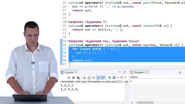Click 'p.second' on line 26
The height and width of the screenshot is (104, 185).
(x=125, y=7)
